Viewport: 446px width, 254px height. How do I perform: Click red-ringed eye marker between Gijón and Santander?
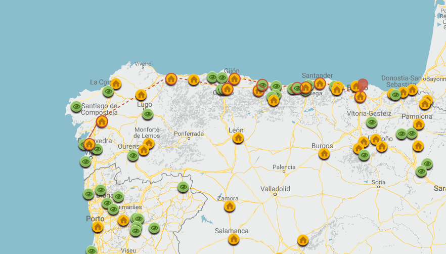[262, 85]
